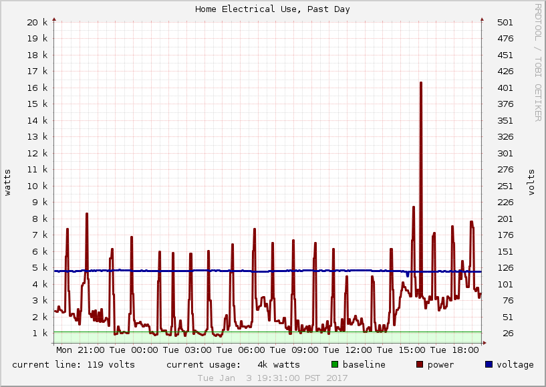The width and height of the screenshot is (546, 387).
Task: Click the power spike peak near Mon 21:00 at 8k
Action: (x=87, y=214)
